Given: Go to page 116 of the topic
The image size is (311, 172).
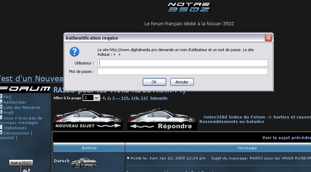Looking at the screenshot, I should click(x=135, y=98).
